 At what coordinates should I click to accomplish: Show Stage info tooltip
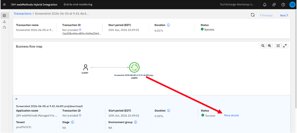[x=72, y=122]
